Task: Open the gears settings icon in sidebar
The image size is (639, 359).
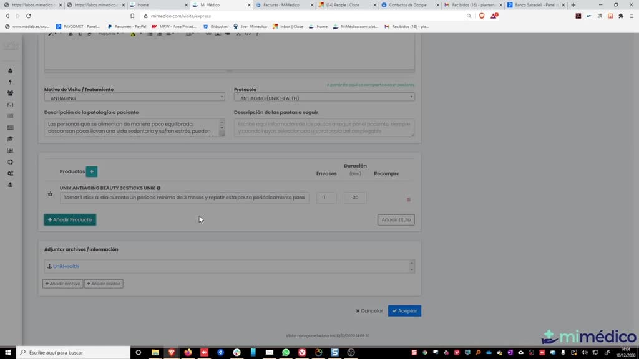Action: 10,173
